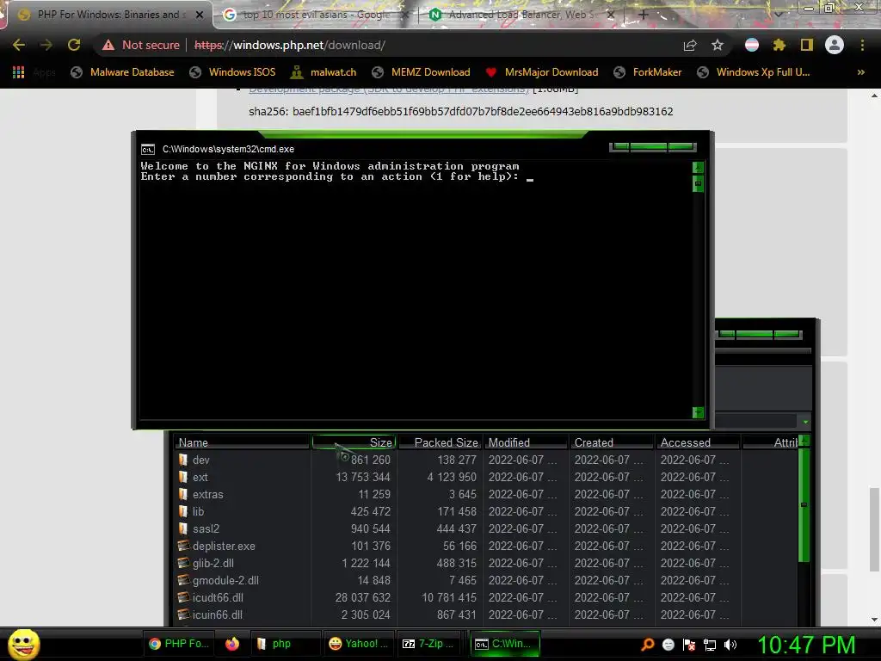The image size is (881, 661).
Task: Close the PHP For Windows tab
Action: click(x=200, y=15)
